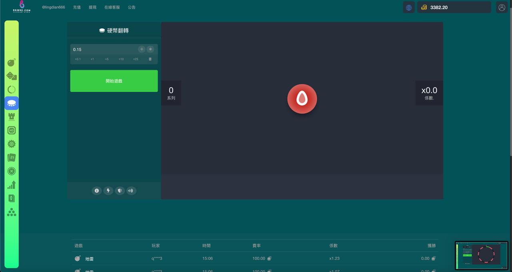
Task: Open the bomb Mines game in sidebar
Action: (x=12, y=62)
